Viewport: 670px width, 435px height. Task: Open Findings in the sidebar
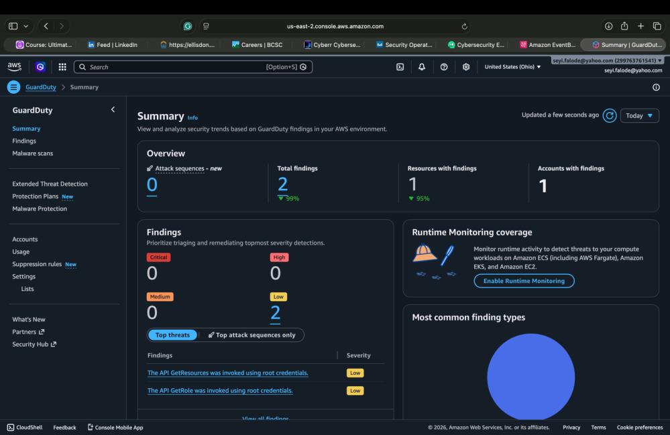pyautogui.click(x=24, y=141)
